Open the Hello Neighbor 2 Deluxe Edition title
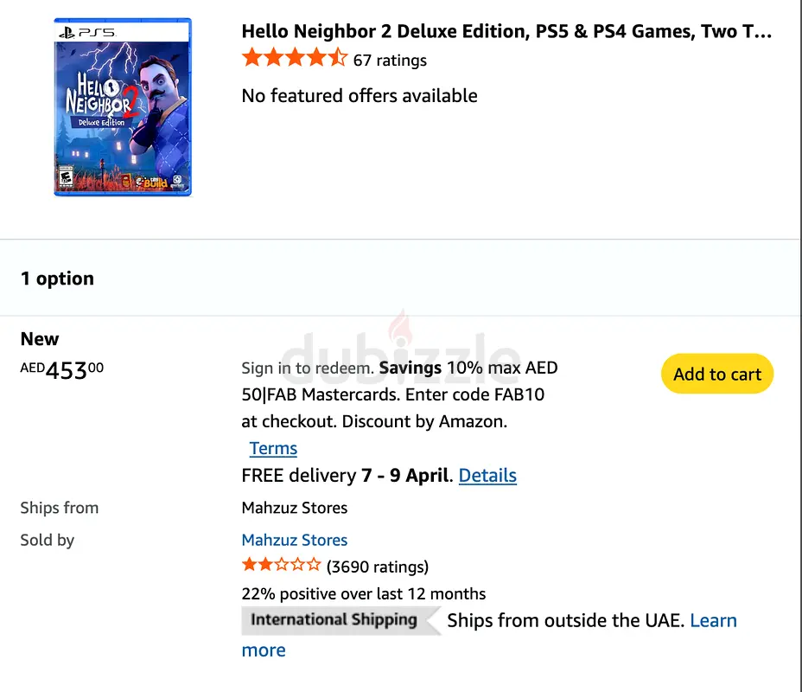The image size is (802, 692). (x=506, y=31)
